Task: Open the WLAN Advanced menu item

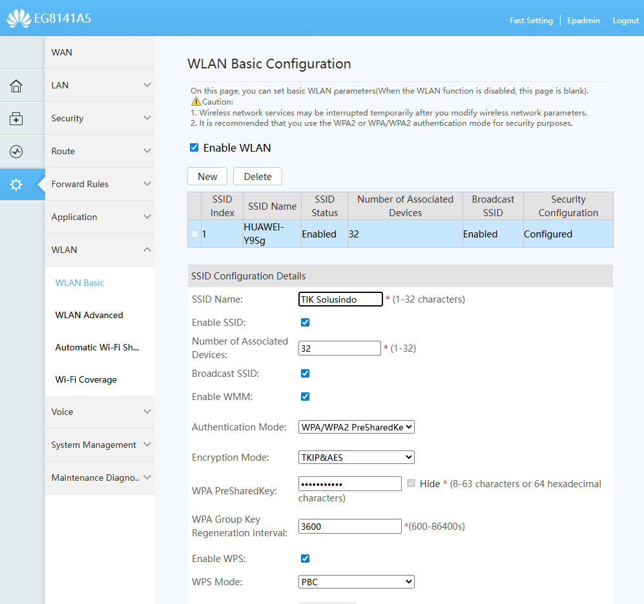Action: click(89, 315)
